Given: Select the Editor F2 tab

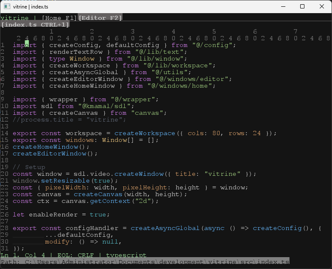Looking at the screenshot, I should [x=100, y=18].
